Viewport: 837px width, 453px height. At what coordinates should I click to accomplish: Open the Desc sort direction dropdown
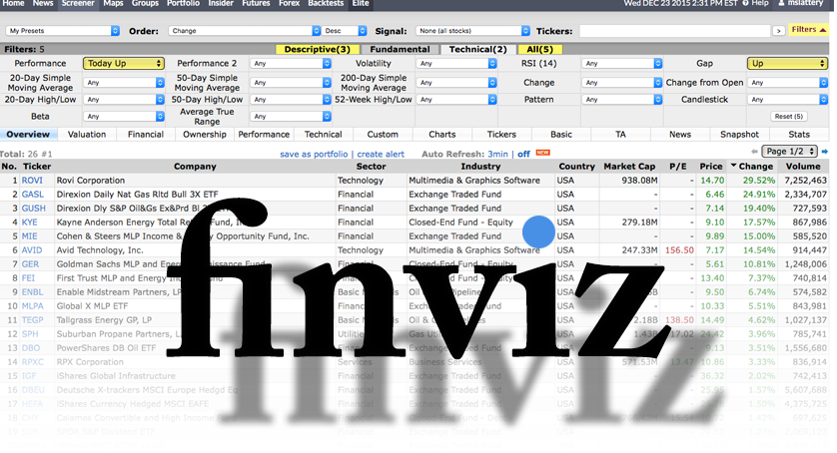coord(345,31)
